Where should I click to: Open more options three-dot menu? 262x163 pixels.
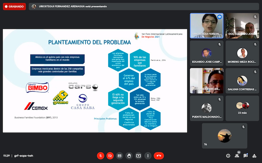click(148, 156)
